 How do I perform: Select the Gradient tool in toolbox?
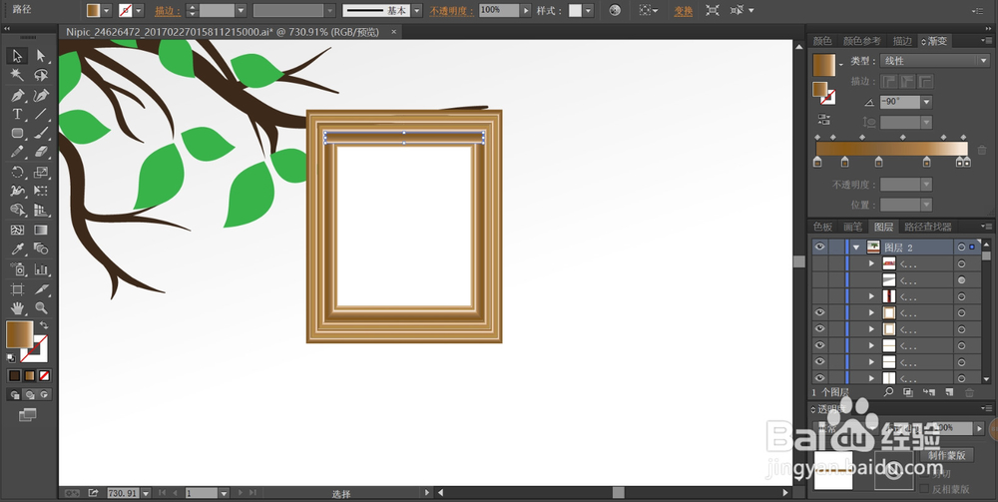click(x=41, y=231)
